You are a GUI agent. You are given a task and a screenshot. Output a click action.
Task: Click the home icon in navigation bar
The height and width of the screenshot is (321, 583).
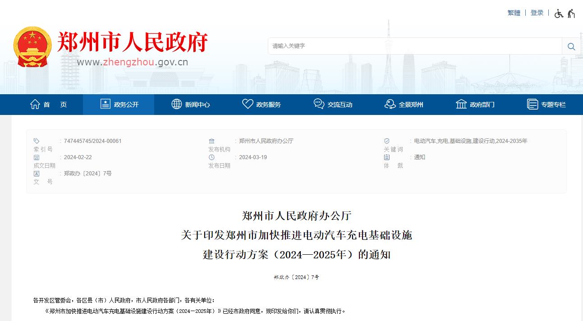(x=35, y=104)
